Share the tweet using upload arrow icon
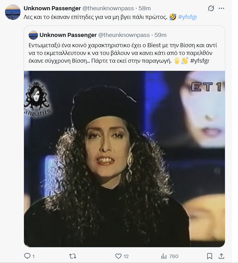Viewport: 238px width, 263px height. pyautogui.click(x=222, y=256)
